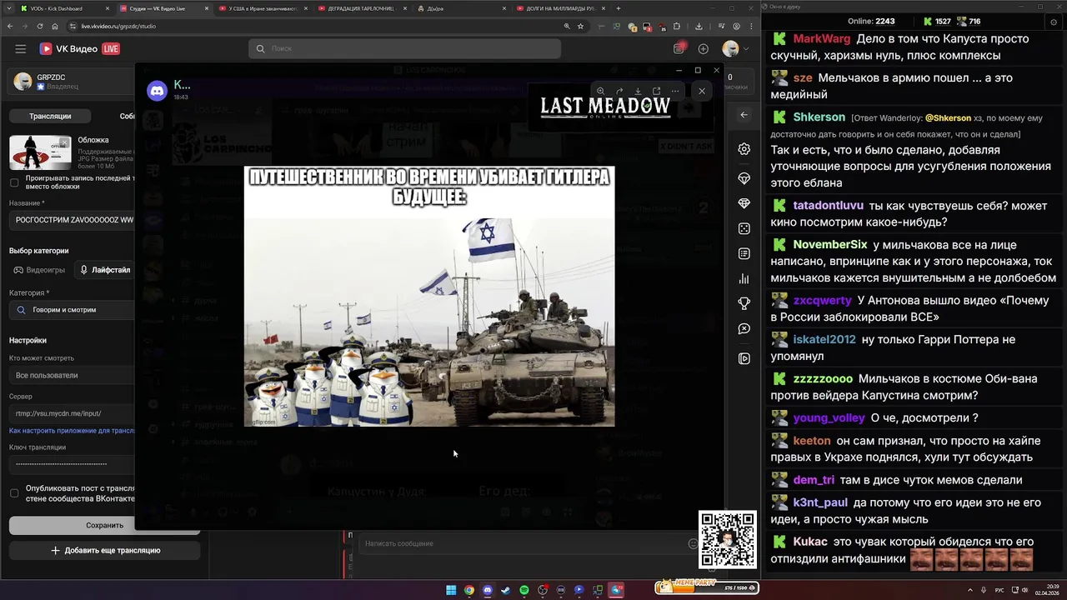1067x600 pixels.
Task: Click the stream title field РОСГОССТРИМ
Action: [x=73, y=220]
